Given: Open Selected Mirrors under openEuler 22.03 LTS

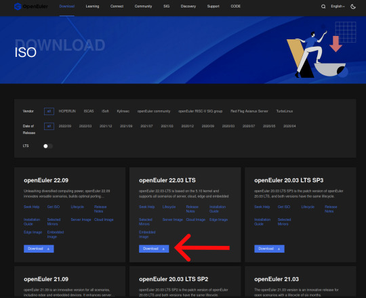Looking at the screenshot, I should (x=146, y=221).
